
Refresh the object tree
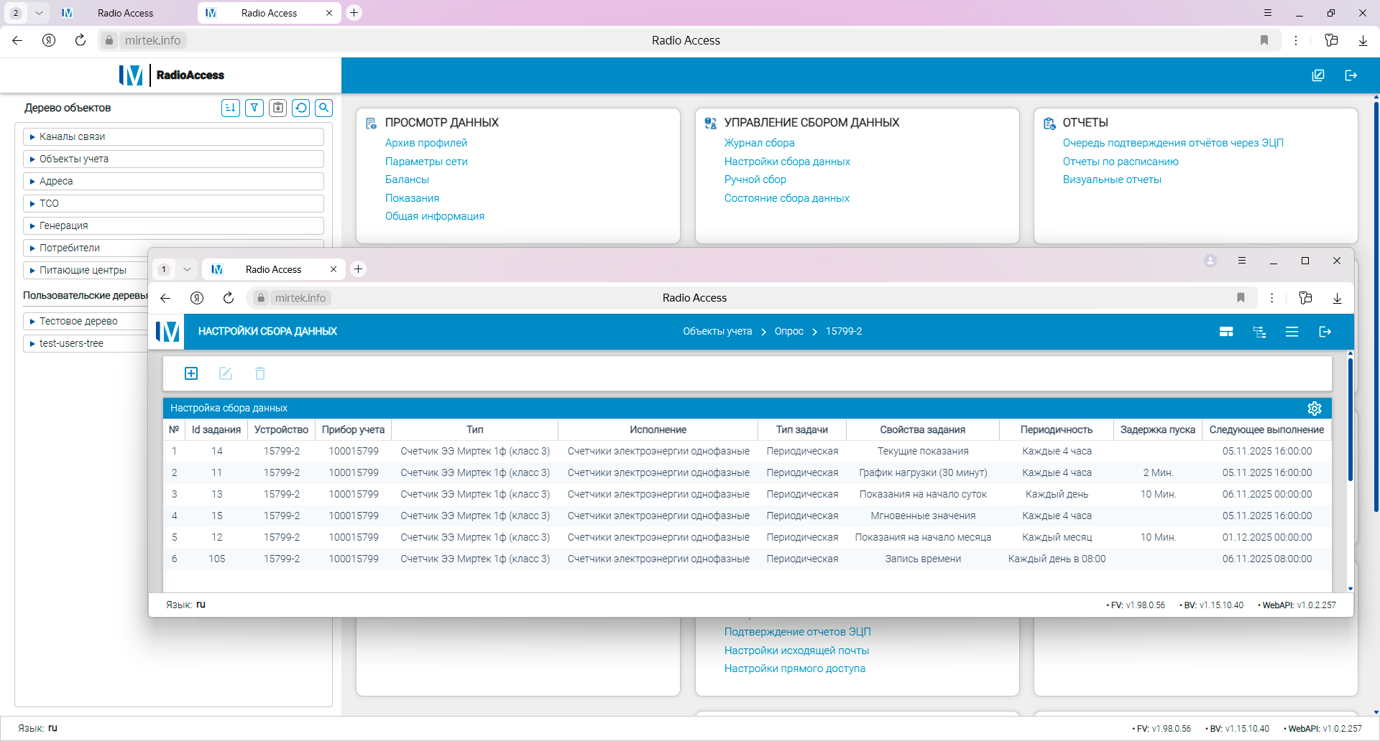pyautogui.click(x=301, y=108)
